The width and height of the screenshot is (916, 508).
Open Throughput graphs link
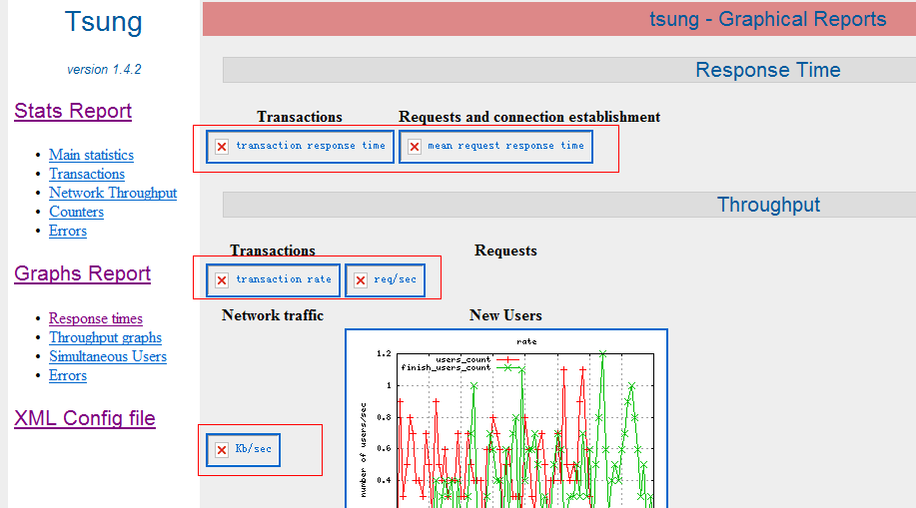(x=105, y=337)
